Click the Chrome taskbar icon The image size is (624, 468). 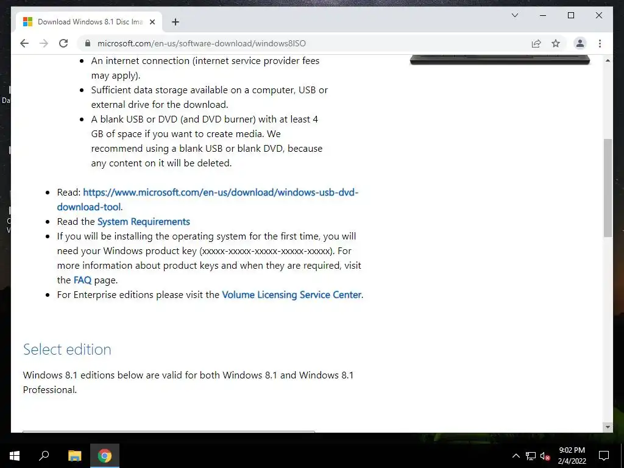pyautogui.click(x=105, y=456)
